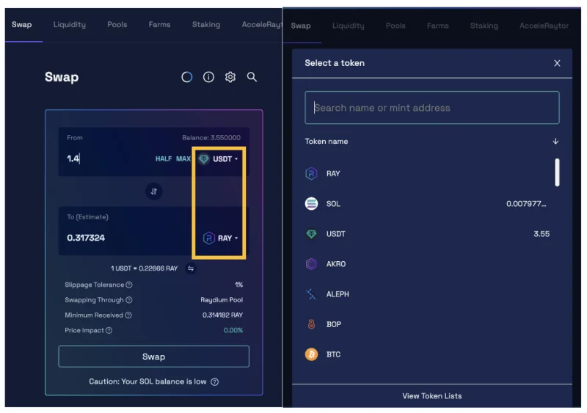The width and height of the screenshot is (587, 413).
Task: Select RAY name in token list
Action: 333,174
